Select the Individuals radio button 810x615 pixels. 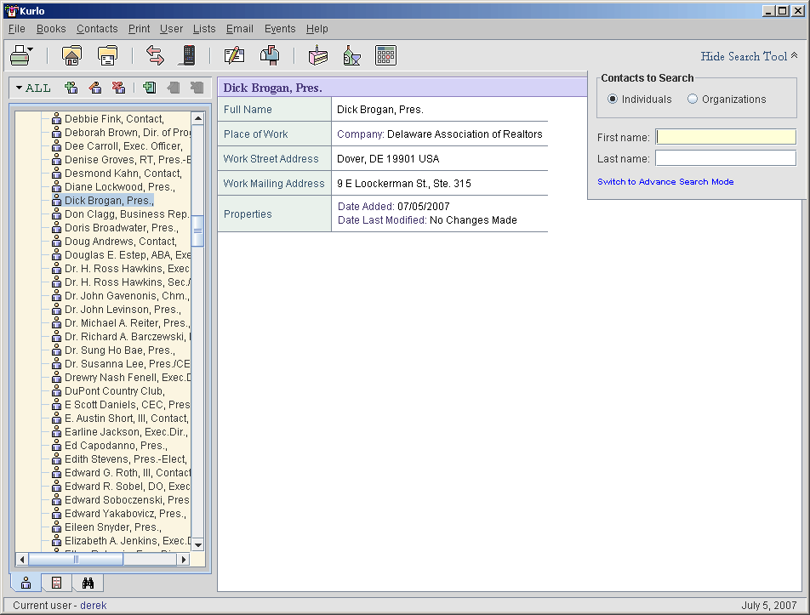[613, 100]
